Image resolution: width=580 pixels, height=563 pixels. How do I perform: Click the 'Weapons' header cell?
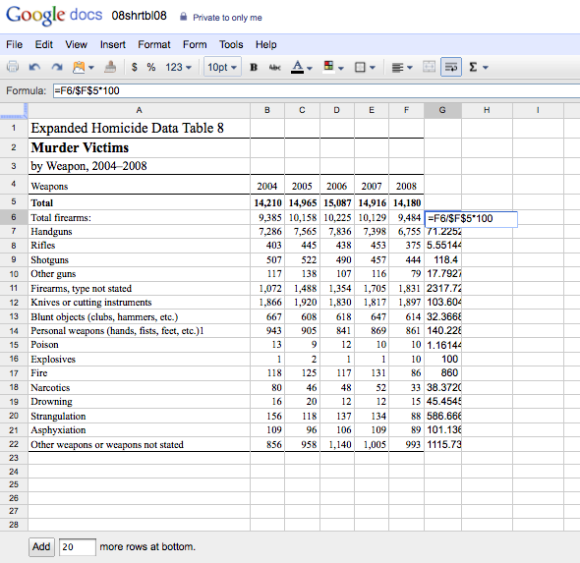[x=139, y=186]
